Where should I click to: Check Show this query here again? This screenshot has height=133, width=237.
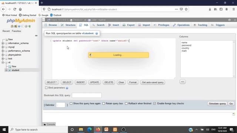71,103
